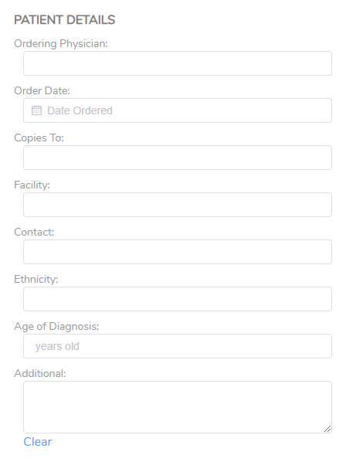Focus the Ethnicity input box
This screenshot has width=349, height=462.
pos(178,299)
